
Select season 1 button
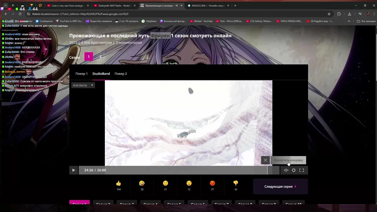(x=89, y=57)
